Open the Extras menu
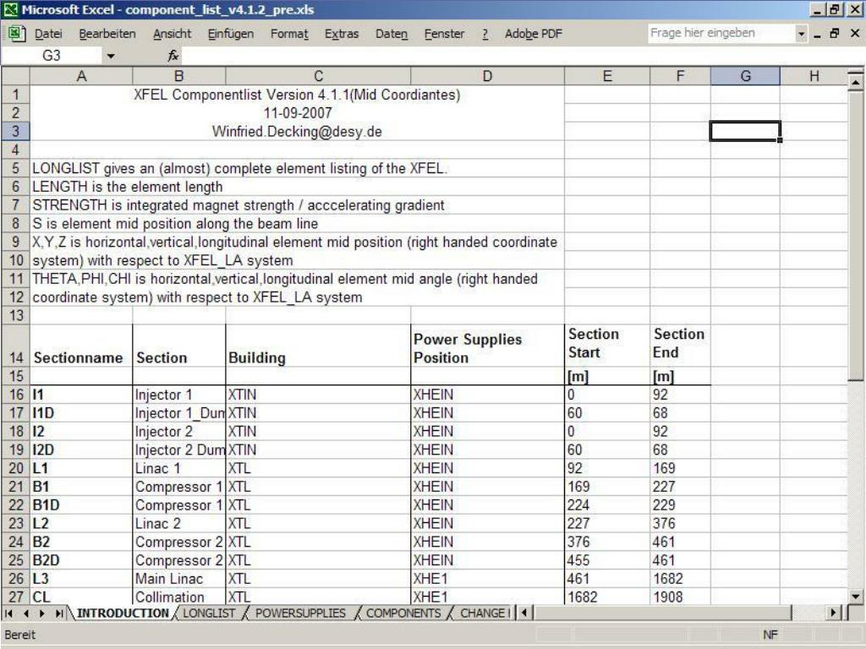 [x=342, y=34]
